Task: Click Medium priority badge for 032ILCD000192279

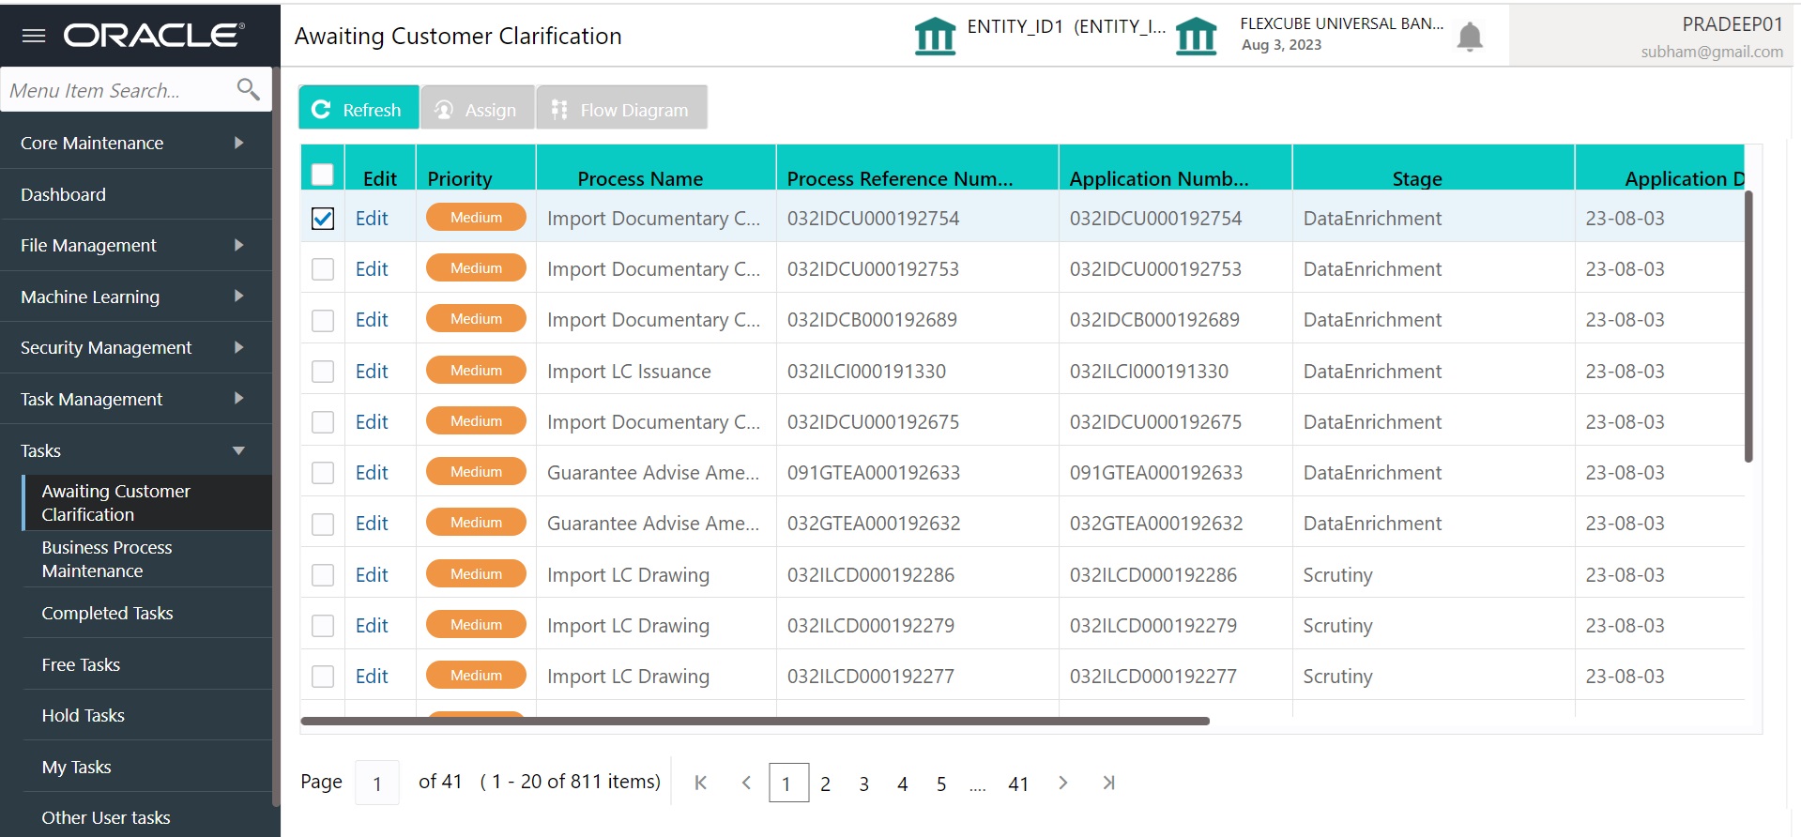Action: 476,625
